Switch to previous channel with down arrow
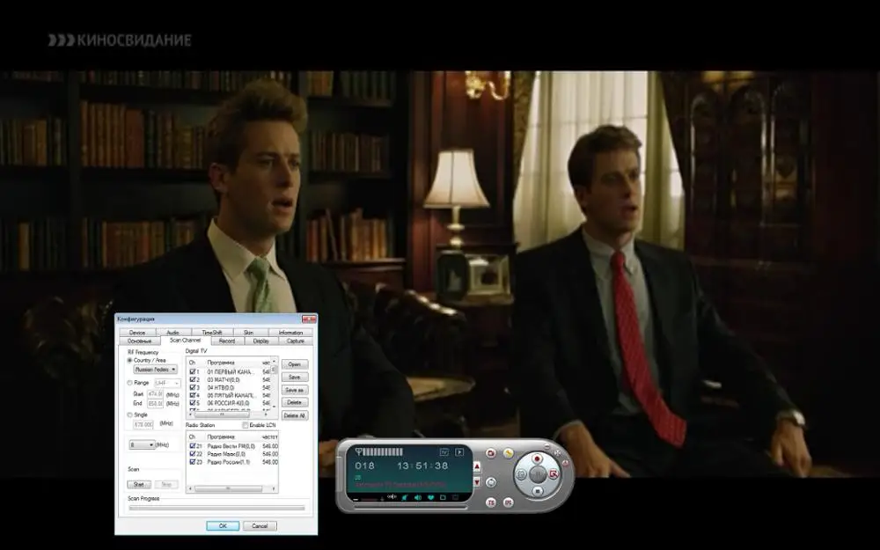880x550 pixels. coord(476,482)
